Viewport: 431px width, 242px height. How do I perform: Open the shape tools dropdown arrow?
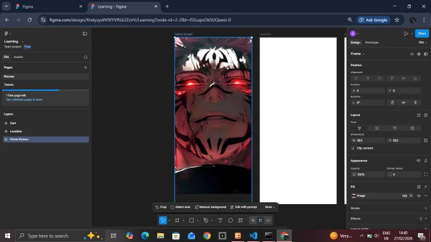pos(198,220)
